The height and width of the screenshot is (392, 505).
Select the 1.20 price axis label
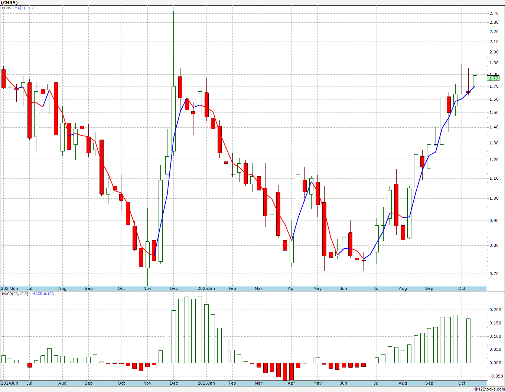494,160
